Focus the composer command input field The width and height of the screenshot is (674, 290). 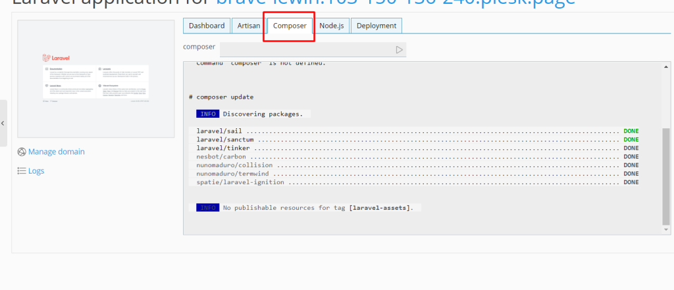click(x=307, y=49)
